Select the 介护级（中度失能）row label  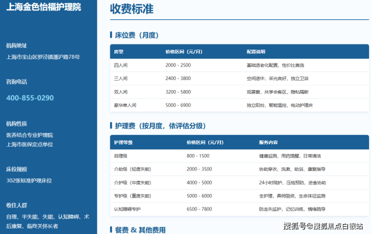coord(132,182)
